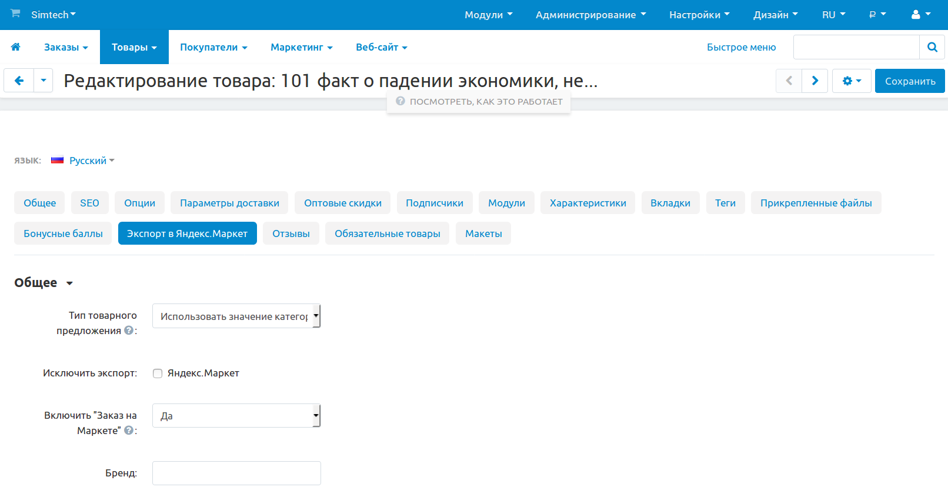This screenshot has height=497, width=948.
Task: Open the gear settings menu
Action: [851, 81]
